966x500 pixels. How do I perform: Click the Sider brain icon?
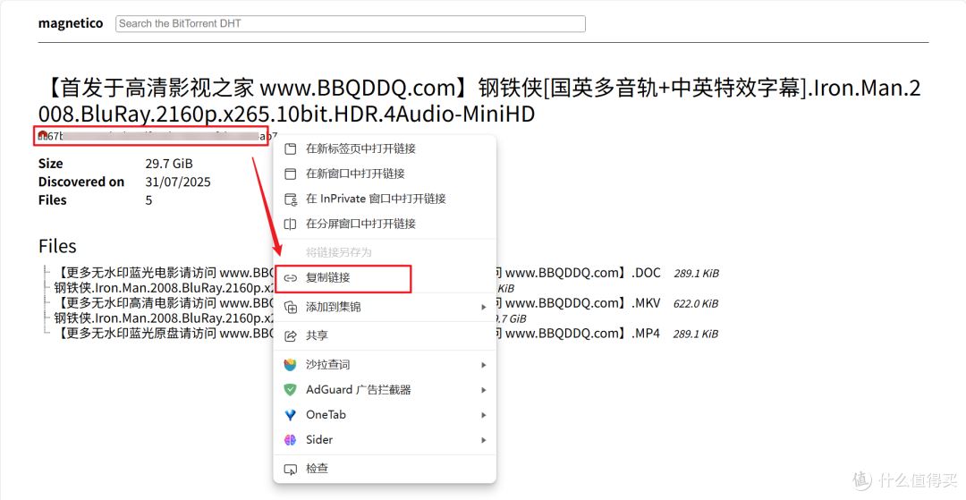coord(290,440)
